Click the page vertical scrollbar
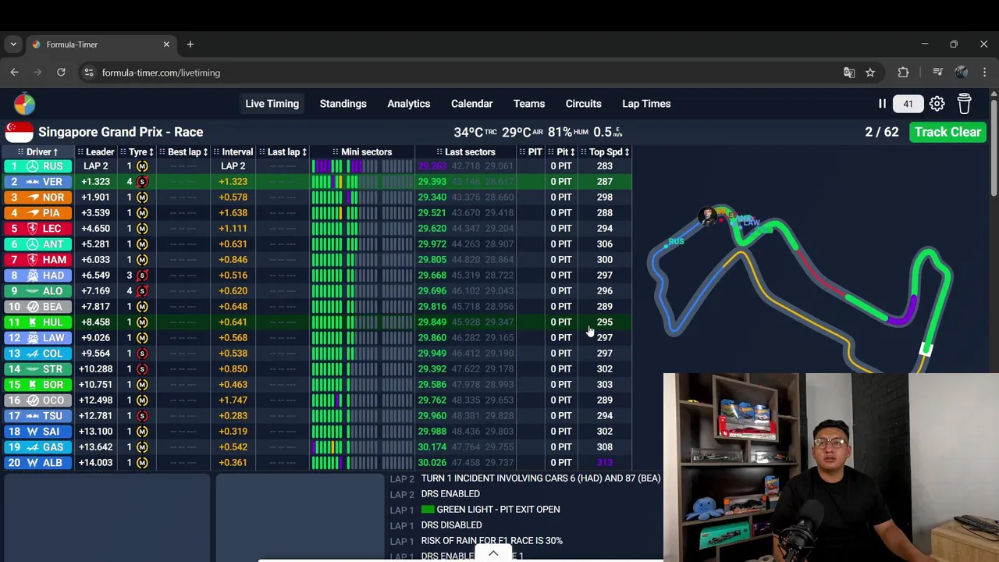The height and width of the screenshot is (562, 999). pyautogui.click(x=994, y=147)
